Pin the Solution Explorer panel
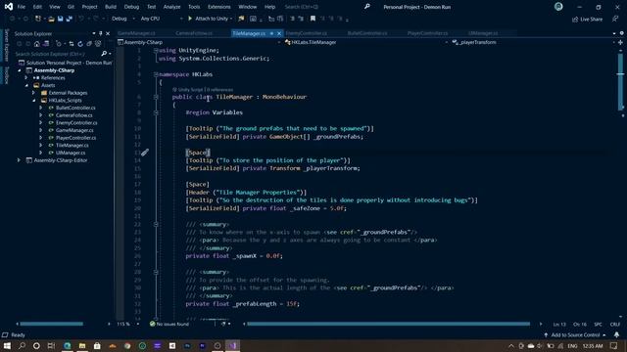Viewport: 627px width, 352px height. pyautogui.click(x=100, y=33)
